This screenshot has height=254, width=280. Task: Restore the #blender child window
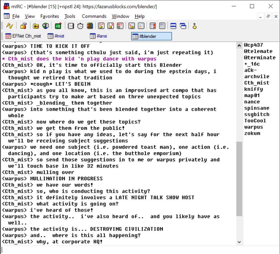tap(268, 16)
